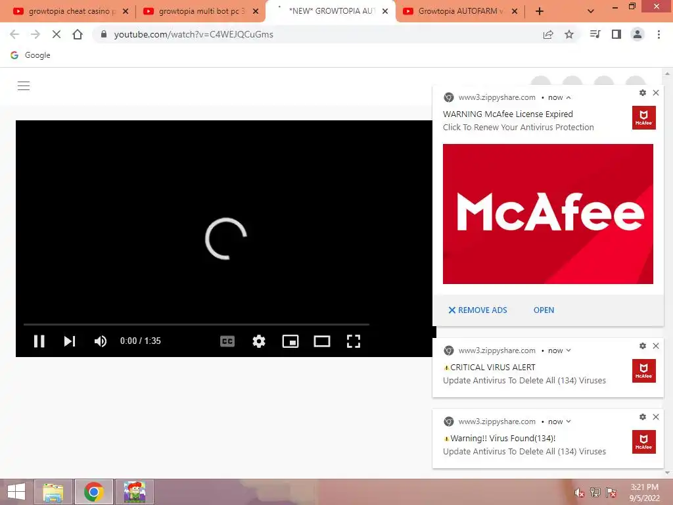Click REMOVE ADS button
The width and height of the screenshot is (673, 505).
(x=478, y=310)
